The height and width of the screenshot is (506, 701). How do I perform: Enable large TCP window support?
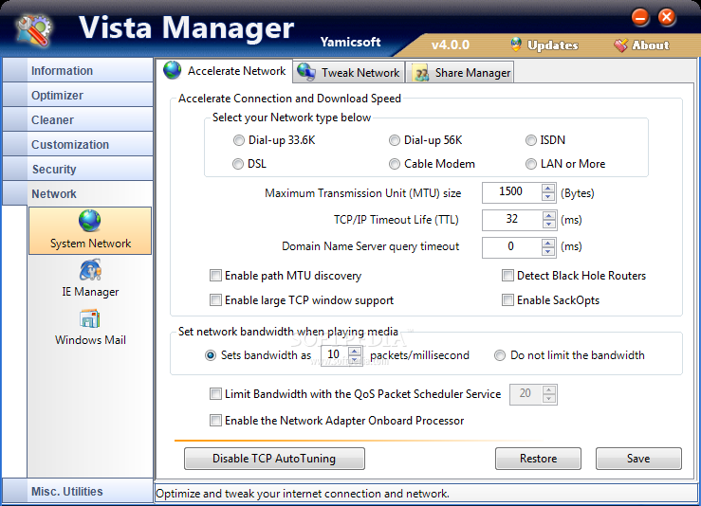click(x=215, y=300)
